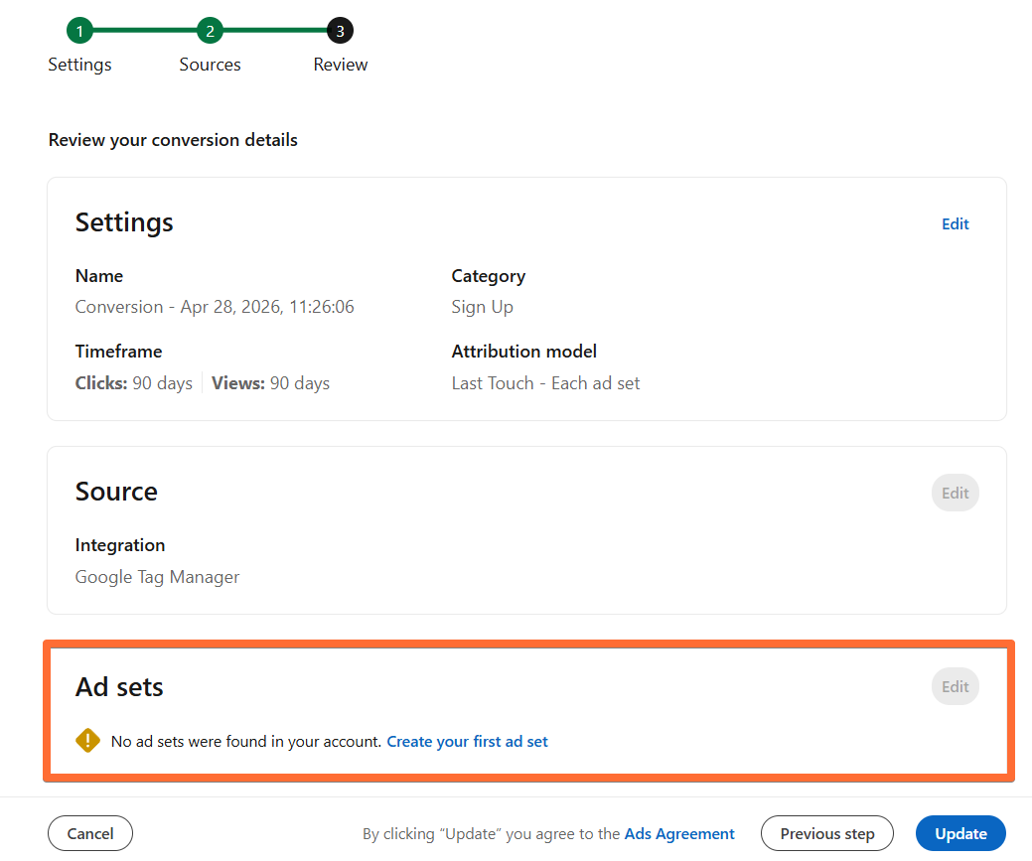This screenshot has height=861, width=1032.
Task: Click the Edit button in Ad sets card
Action: [x=955, y=686]
